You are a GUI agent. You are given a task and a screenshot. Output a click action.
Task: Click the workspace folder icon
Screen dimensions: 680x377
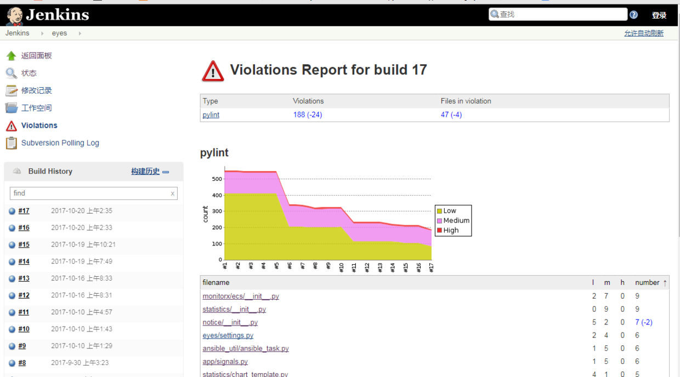[x=12, y=108]
